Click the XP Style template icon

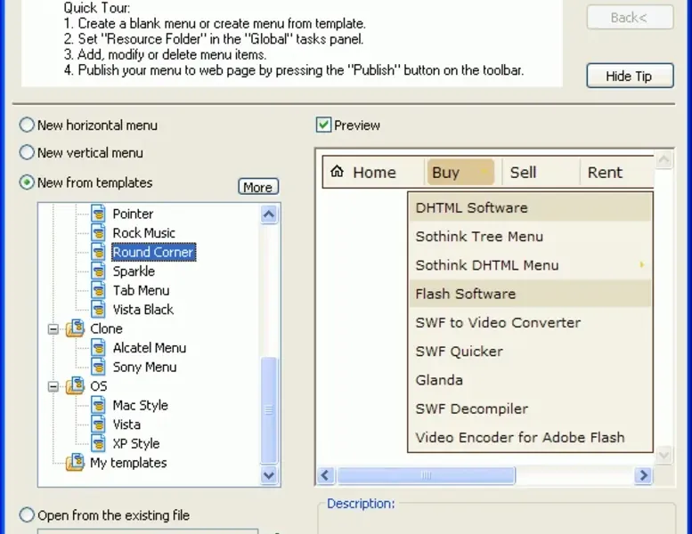[99, 443]
